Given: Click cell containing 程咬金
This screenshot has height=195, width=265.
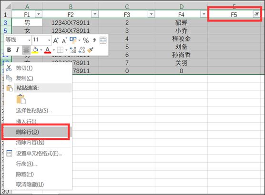Looking at the screenshot, I should pos(181,39).
